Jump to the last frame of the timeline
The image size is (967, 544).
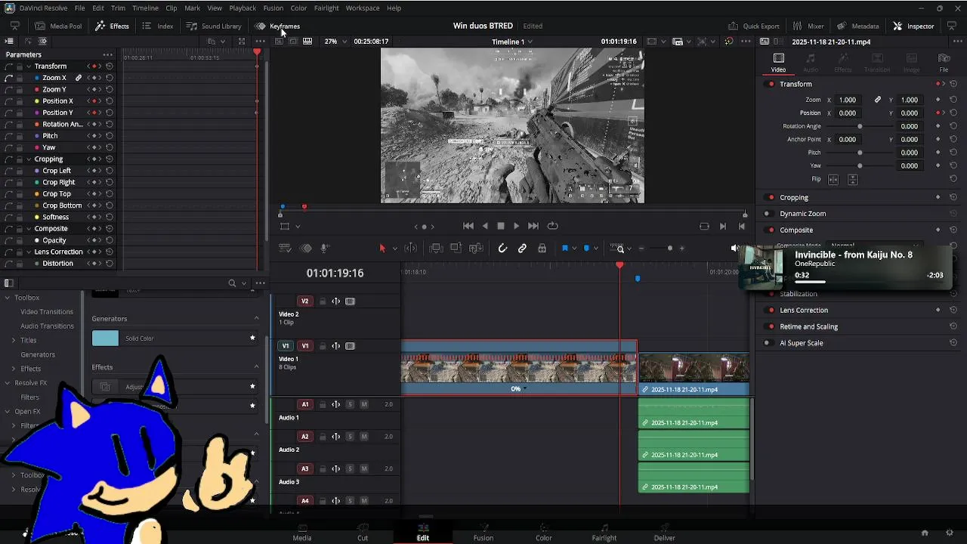(533, 226)
